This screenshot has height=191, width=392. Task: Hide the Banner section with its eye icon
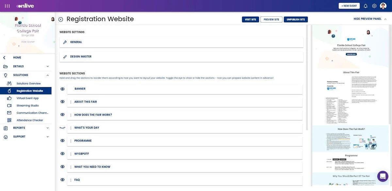tap(62, 89)
